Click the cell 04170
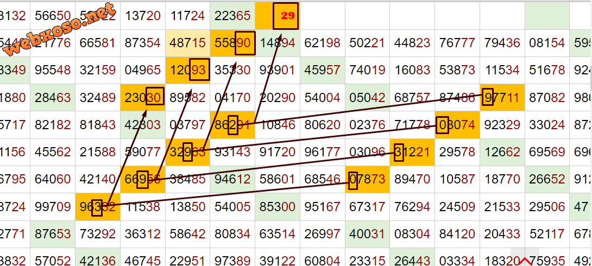 pos(232,98)
